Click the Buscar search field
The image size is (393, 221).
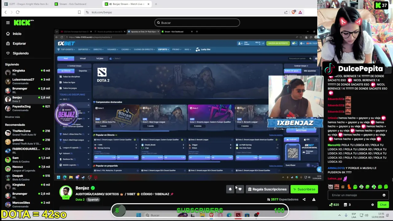click(x=197, y=23)
